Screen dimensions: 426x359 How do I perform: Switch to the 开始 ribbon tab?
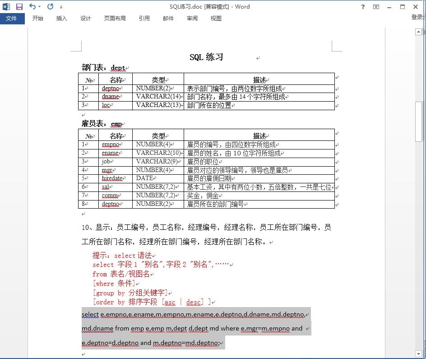click(x=37, y=18)
